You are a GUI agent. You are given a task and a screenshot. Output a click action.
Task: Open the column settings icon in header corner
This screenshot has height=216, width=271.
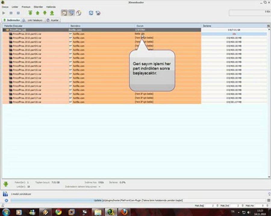click(x=268, y=26)
